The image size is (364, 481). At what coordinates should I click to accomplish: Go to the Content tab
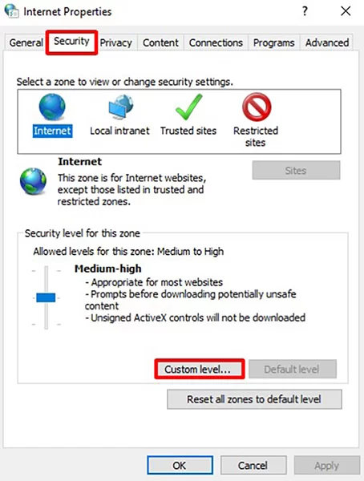(x=160, y=42)
